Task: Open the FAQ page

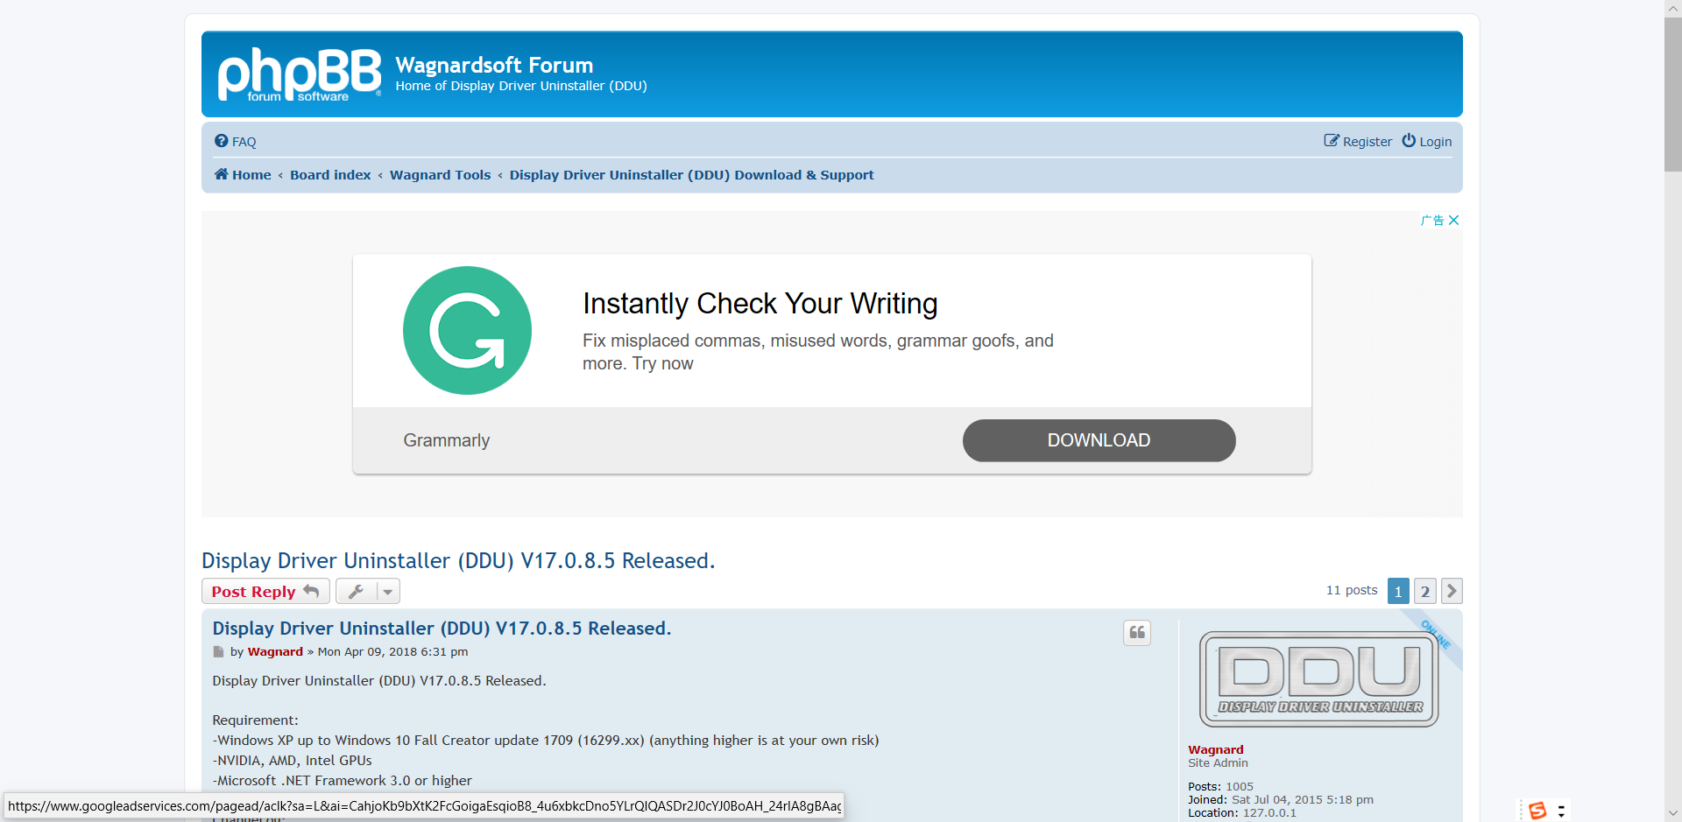Action: 235,142
